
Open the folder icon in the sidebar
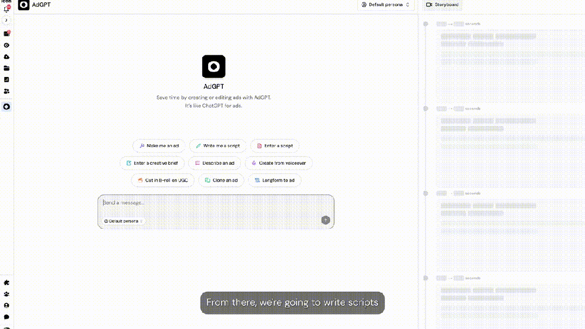(x=7, y=68)
